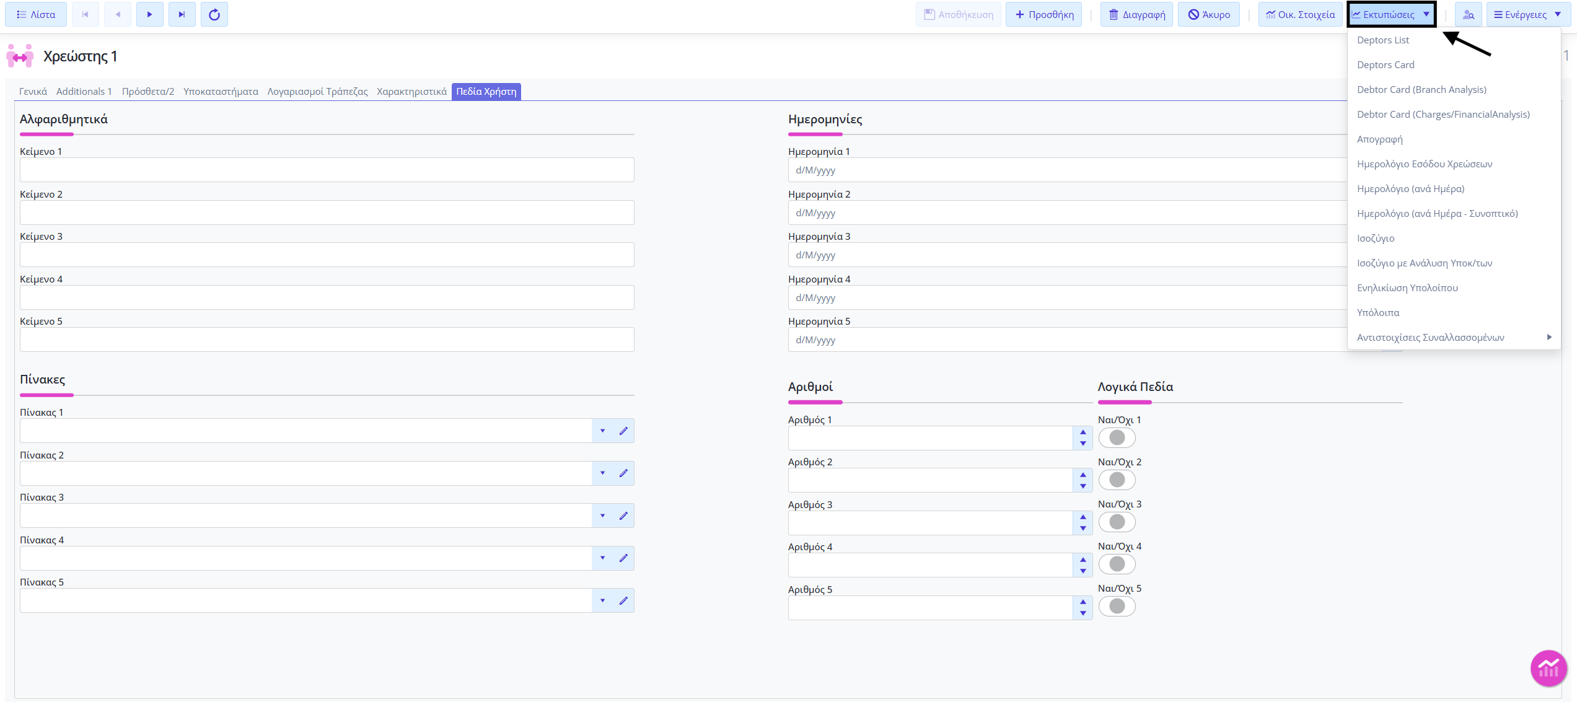Open the Χαρακτηριστικά tab
Image resolution: width=1577 pixels, height=702 pixels.
point(411,92)
